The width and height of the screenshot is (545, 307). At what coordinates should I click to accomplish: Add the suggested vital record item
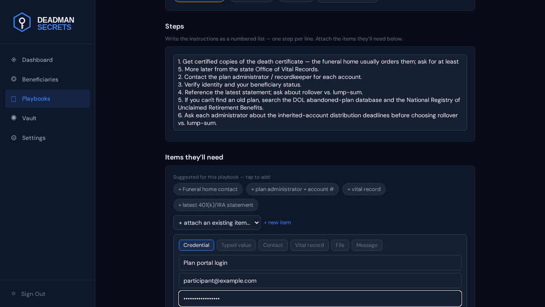coord(364,189)
